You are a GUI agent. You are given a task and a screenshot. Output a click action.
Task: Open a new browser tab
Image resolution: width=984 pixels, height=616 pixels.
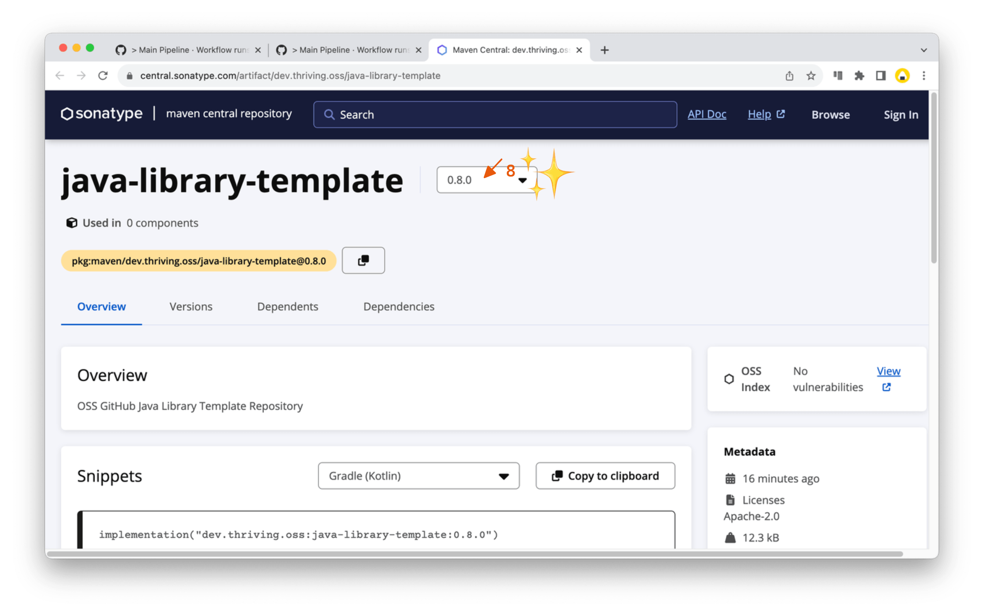click(x=605, y=50)
